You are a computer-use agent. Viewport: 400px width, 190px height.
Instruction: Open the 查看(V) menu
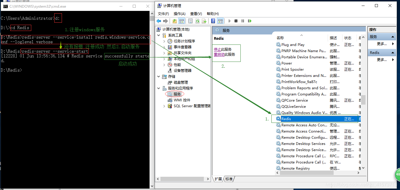coord(196,14)
